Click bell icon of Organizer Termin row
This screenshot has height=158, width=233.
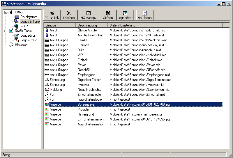[x=47, y=79]
